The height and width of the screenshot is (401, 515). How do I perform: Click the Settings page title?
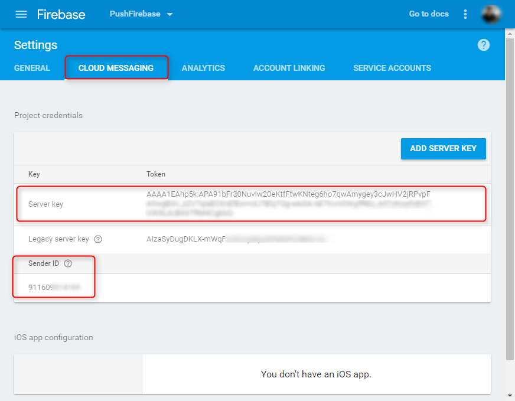click(x=36, y=45)
